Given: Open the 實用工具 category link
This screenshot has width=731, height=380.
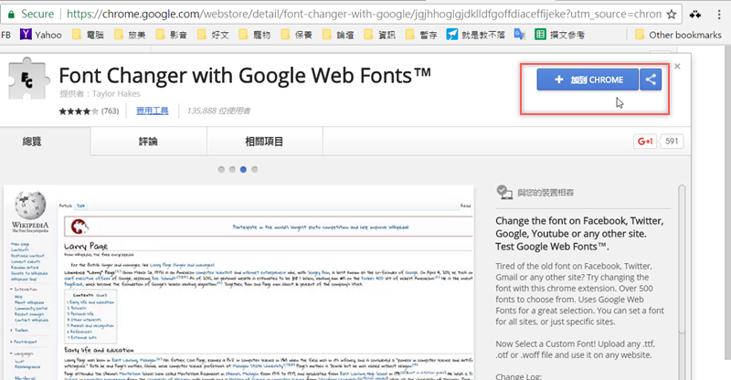Looking at the screenshot, I should (x=152, y=111).
